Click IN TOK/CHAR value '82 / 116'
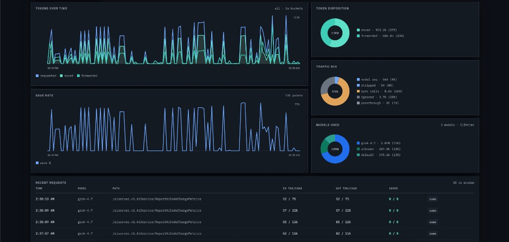 [x=290, y=233]
